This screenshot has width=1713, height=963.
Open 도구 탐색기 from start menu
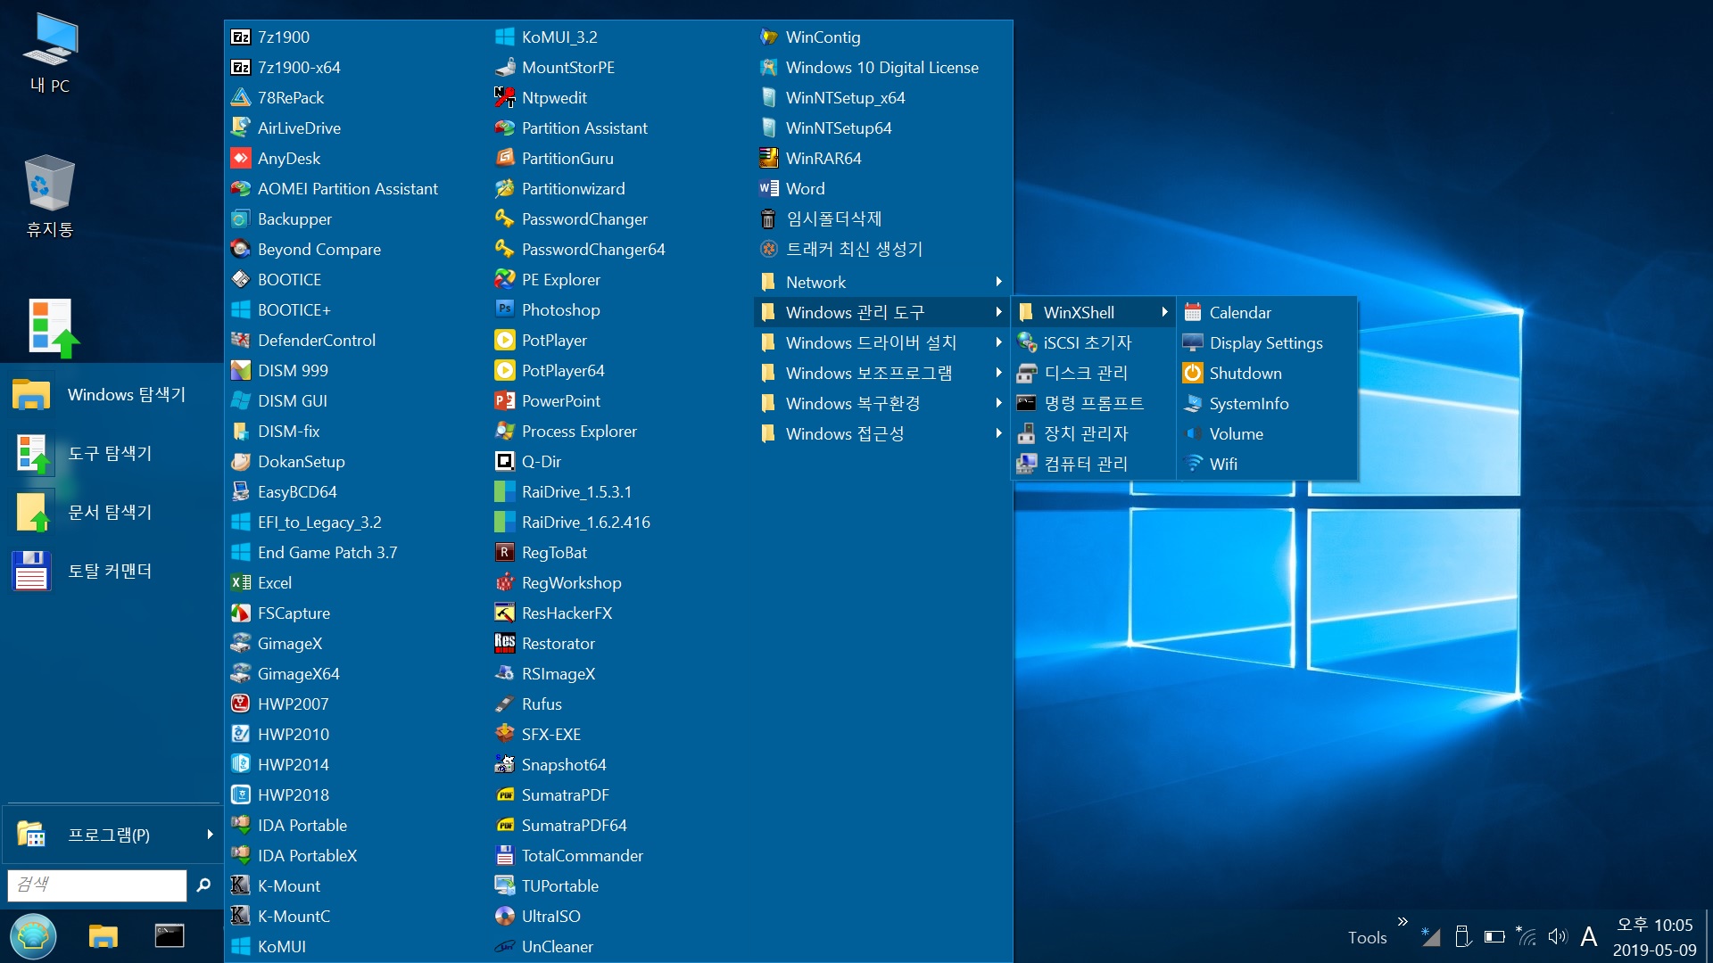pyautogui.click(x=112, y=453)
